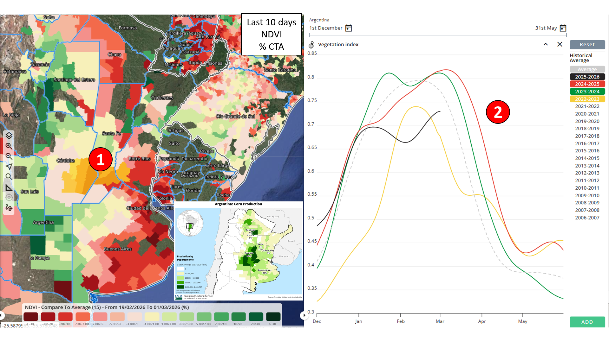Click the zoom out magnifier icon
The width and height of the screenshot is (609, 342).
(9, 156)
